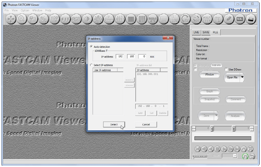Expand the Open File dropdown arrow
Image resolution: width=261 pixels, height=167 pixels.
pos(242,77)
